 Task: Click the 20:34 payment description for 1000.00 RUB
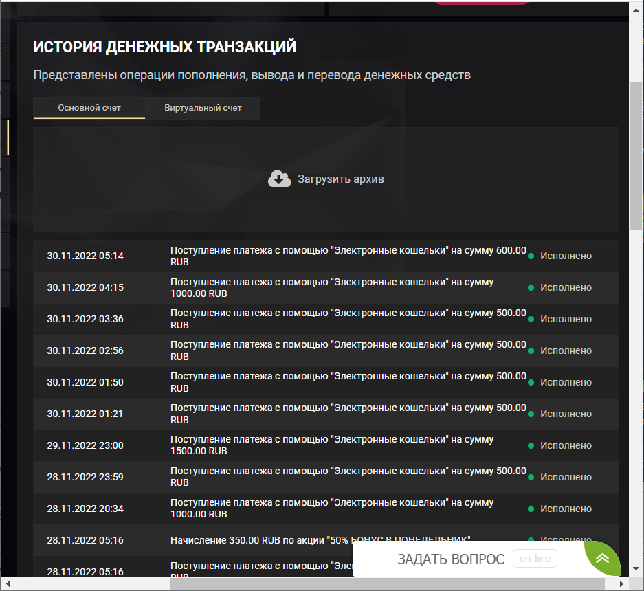[x=332, y=509]
